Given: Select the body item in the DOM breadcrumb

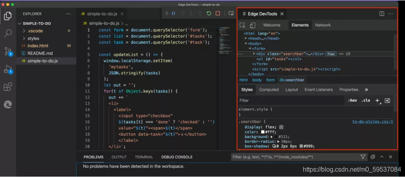Looking at the screenshot, I should point(257,80).
